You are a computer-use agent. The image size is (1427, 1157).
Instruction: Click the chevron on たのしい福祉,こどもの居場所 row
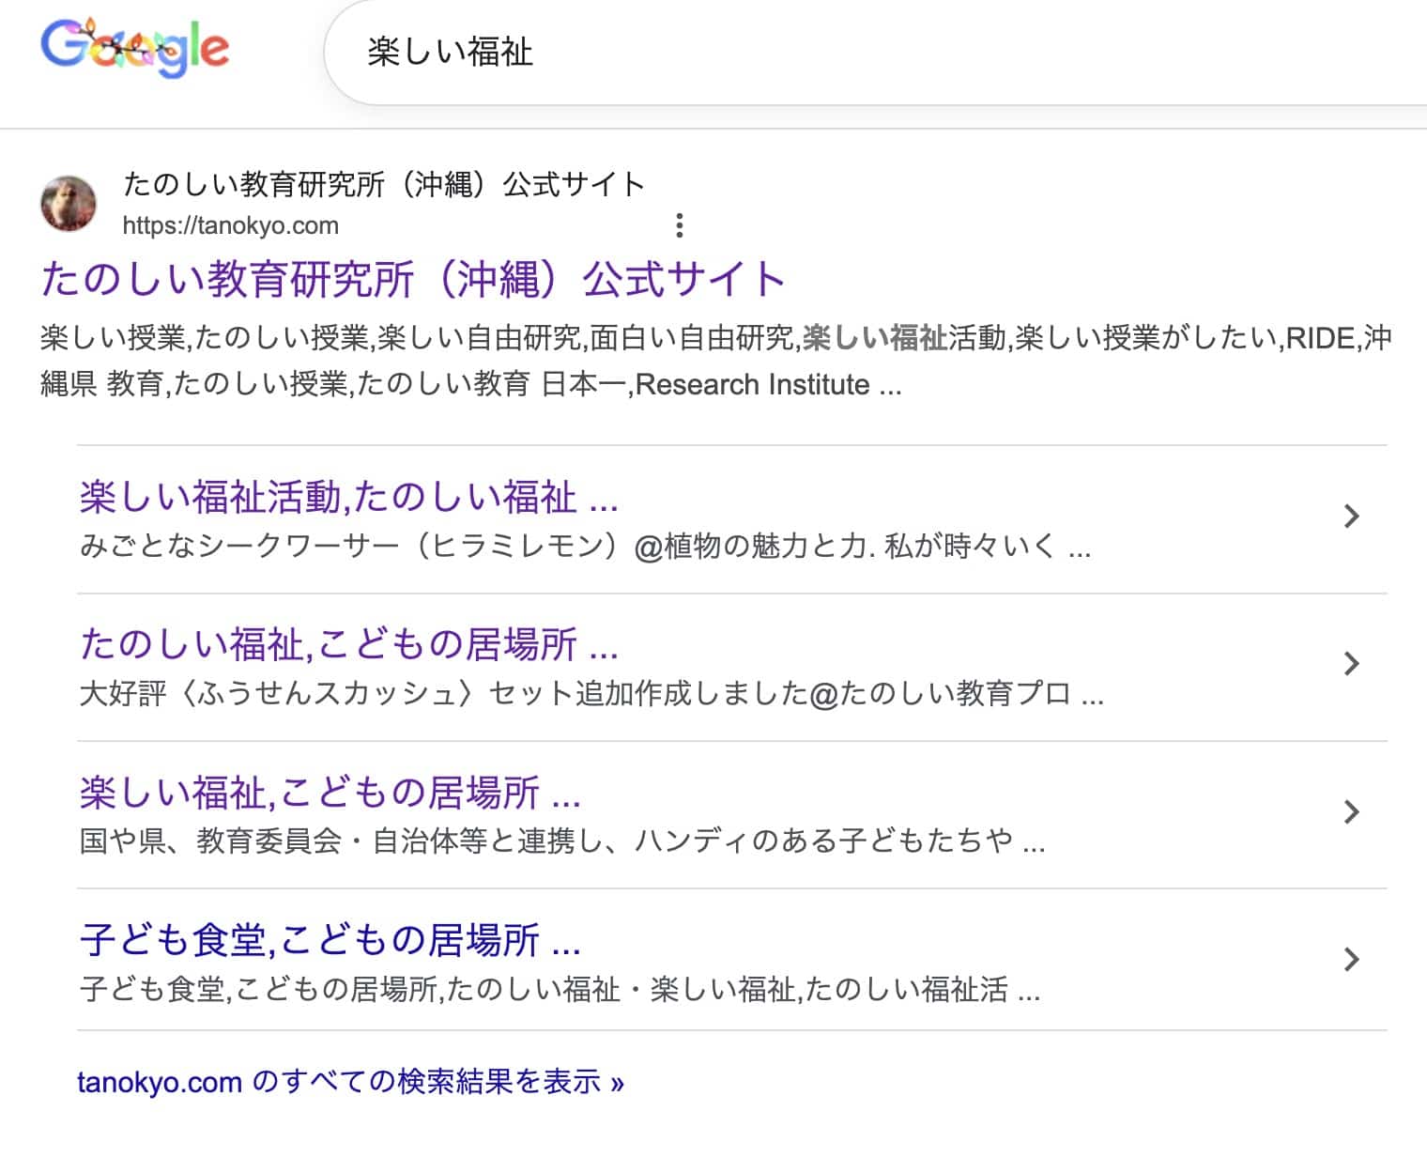point(1351,664)
